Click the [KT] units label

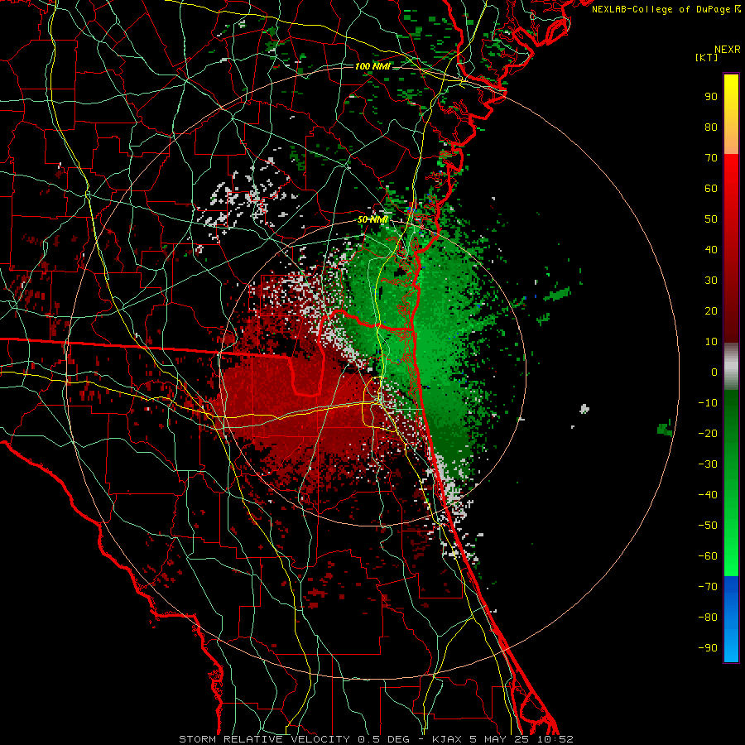pyautogui.click(x=706, y=57)
